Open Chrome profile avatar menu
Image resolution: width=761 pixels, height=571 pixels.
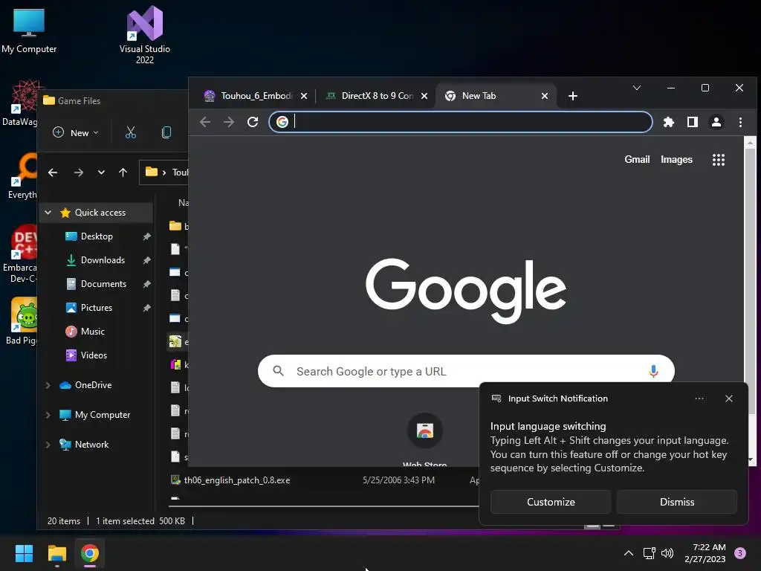pos(716,122)
